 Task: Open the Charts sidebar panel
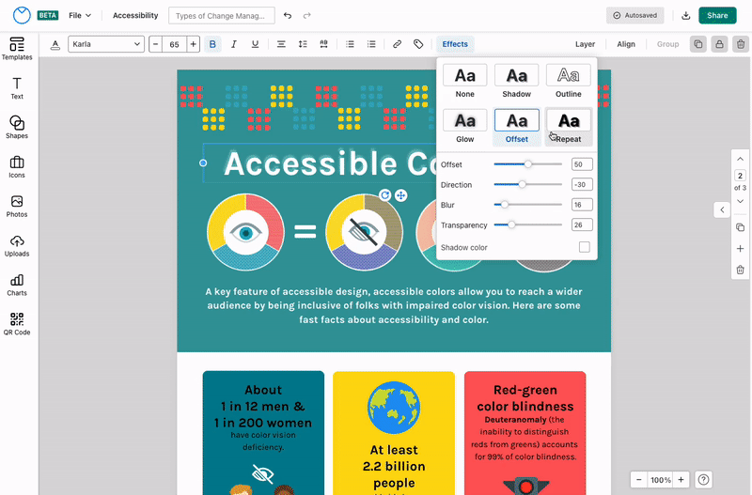point(17,285)
